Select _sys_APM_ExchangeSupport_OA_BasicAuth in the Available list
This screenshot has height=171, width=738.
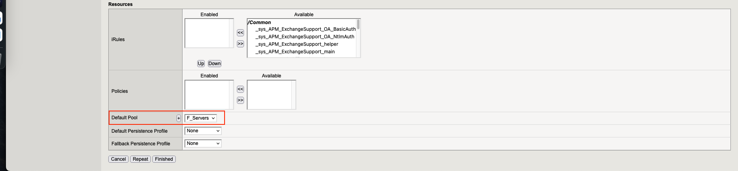point(305,29)
